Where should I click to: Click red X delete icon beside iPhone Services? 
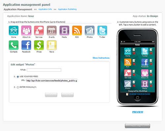point(134,75)
